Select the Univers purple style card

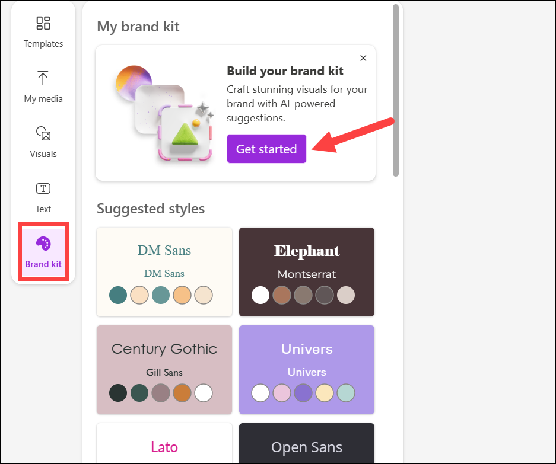click(x=307, y=370)
